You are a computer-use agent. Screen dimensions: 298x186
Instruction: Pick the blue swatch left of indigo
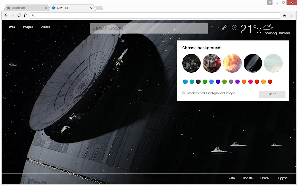tap(211, 82)
